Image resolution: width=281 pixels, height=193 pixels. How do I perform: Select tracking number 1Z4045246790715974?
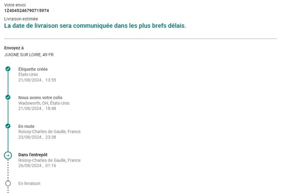(x=27, y=11)
